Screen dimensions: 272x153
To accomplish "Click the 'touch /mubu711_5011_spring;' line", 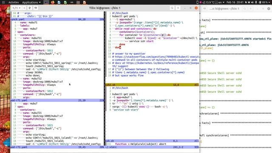I will (45, 66).
